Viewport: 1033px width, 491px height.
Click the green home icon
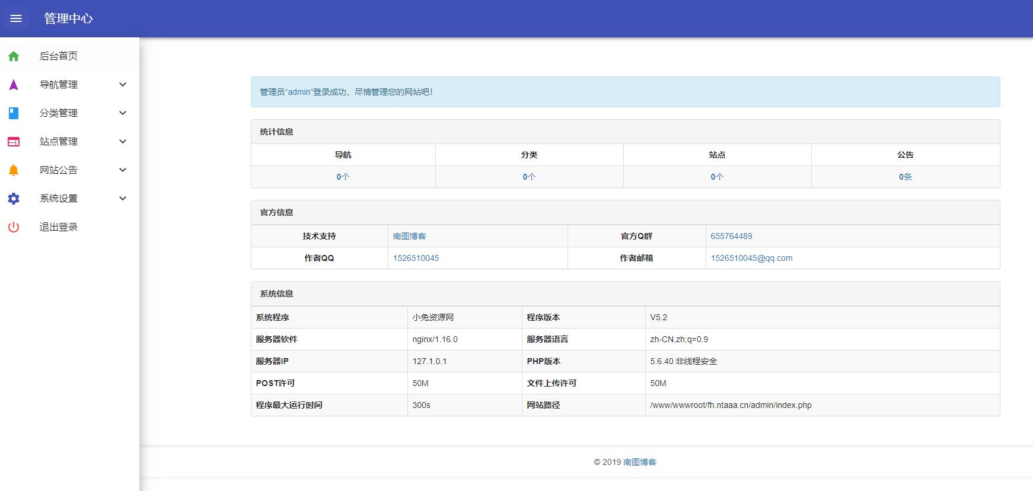[x=14, y=56]
